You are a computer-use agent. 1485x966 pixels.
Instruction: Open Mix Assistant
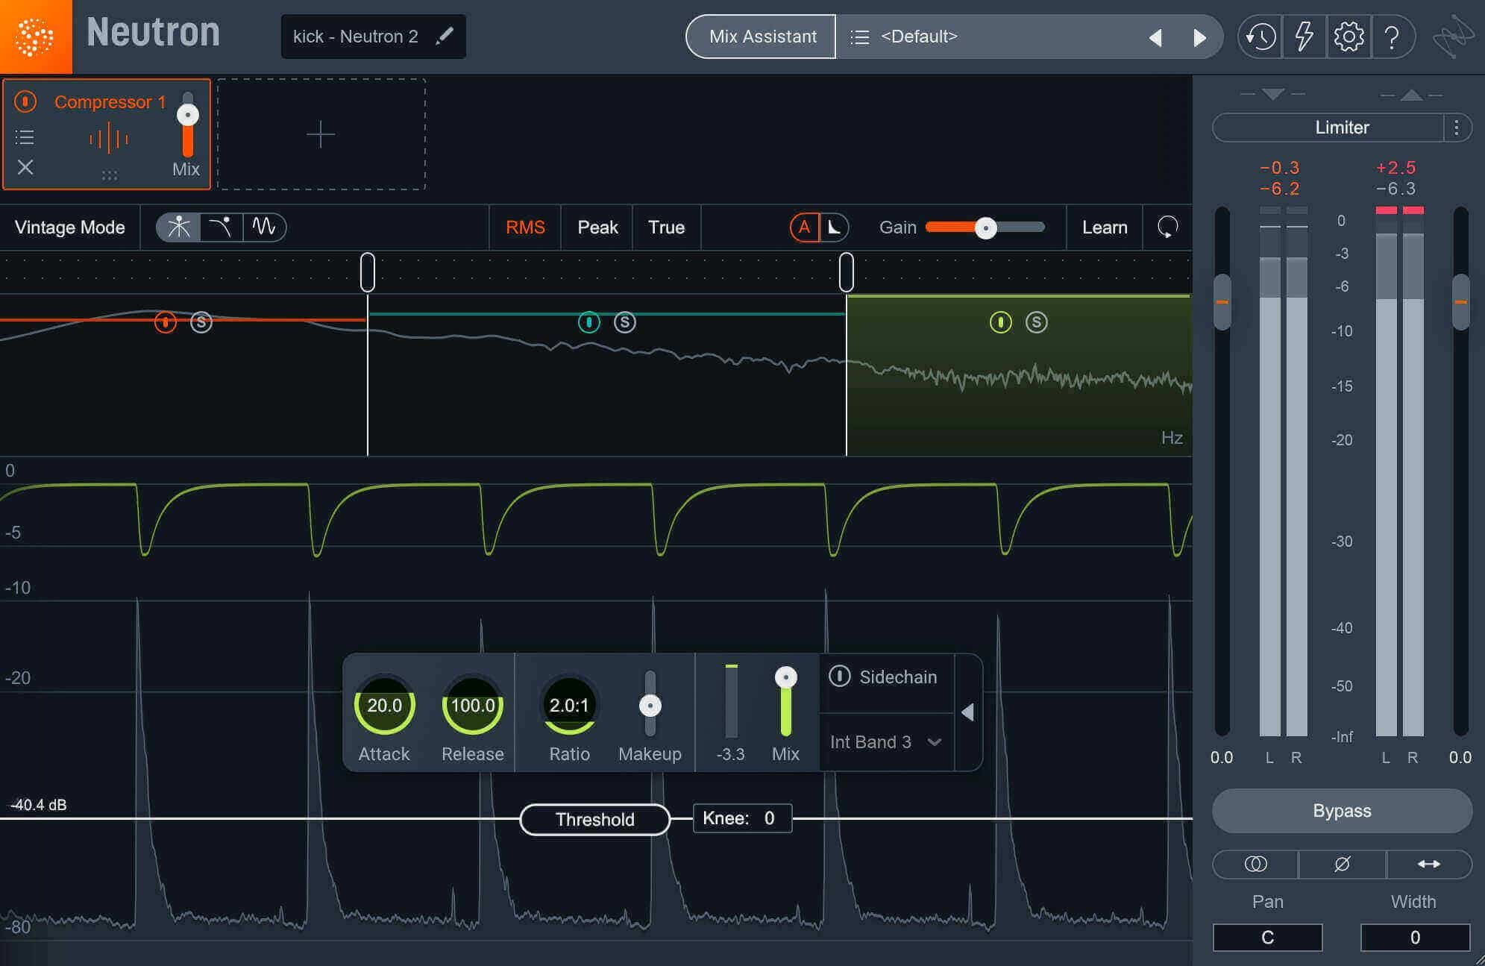[x=762, y=37]
